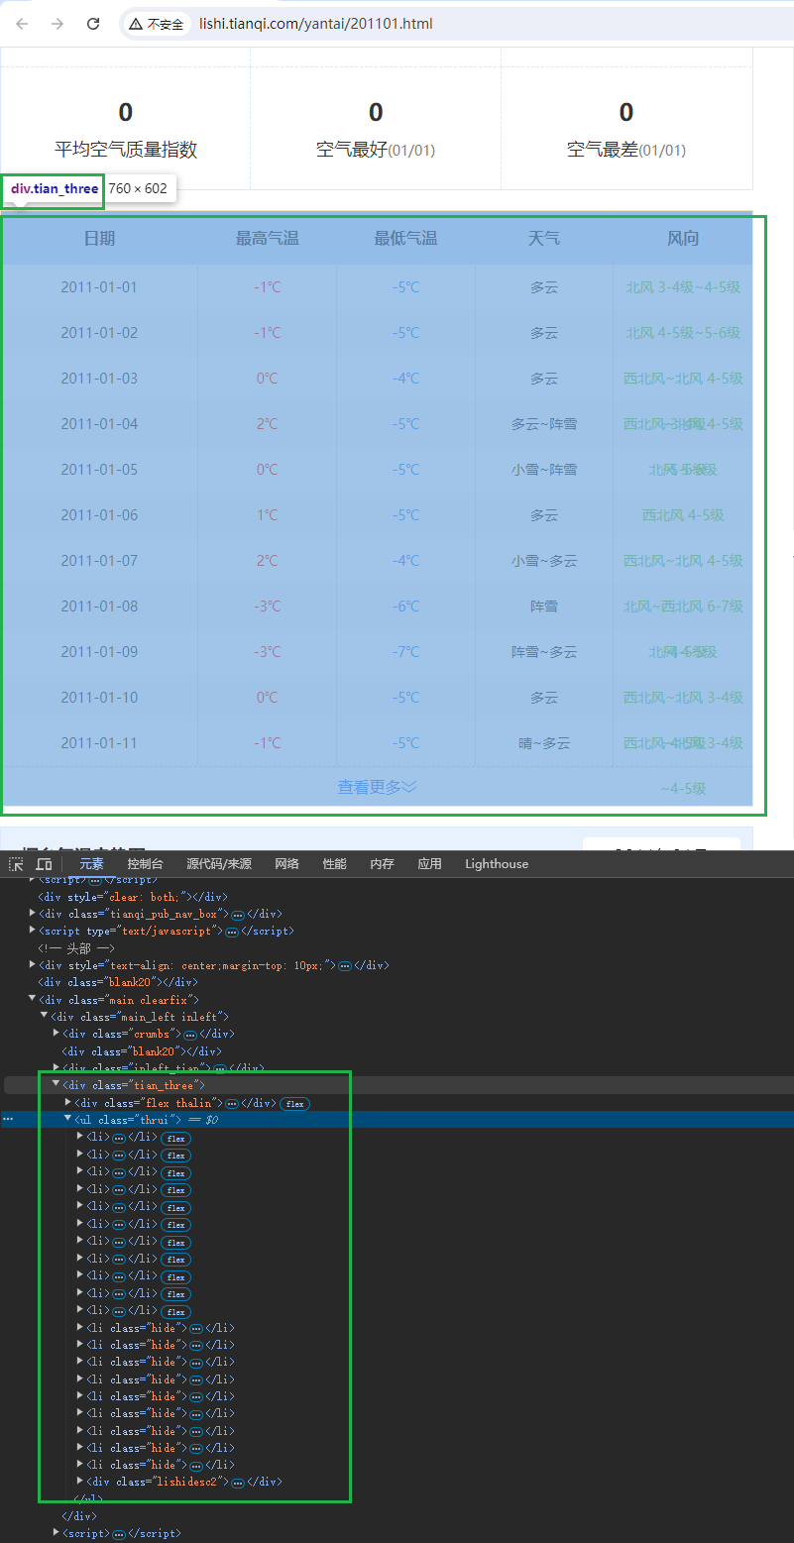
Task: Open the Lighthouse tab
Action: (x=497, y=864)
